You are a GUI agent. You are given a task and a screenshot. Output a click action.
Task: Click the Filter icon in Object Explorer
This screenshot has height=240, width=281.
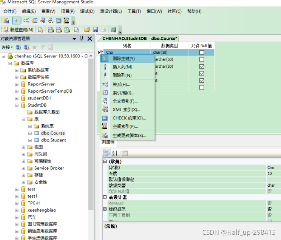pos(42,47)
